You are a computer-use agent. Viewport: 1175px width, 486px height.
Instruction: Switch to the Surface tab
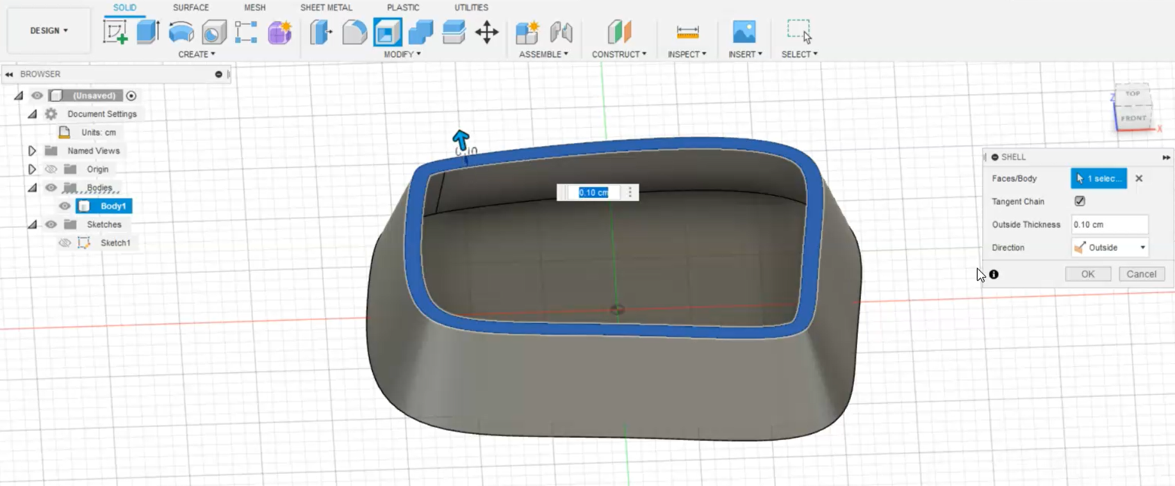pos(191,8)
